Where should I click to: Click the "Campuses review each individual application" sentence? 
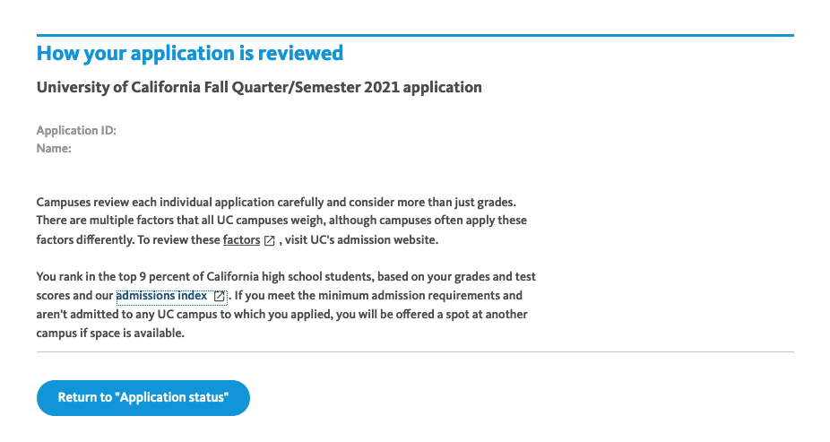click(276, 203)
